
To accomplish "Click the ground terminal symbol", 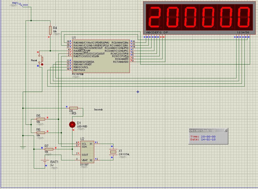I will pos(23,147).
